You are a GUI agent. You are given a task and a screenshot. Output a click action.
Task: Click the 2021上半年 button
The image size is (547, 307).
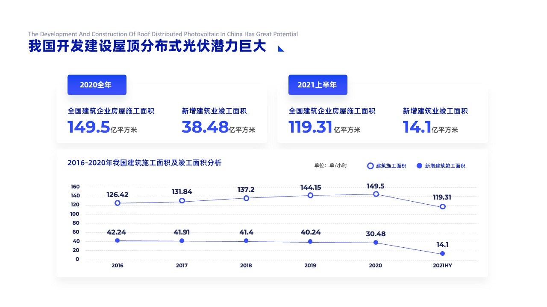point(318,85)
